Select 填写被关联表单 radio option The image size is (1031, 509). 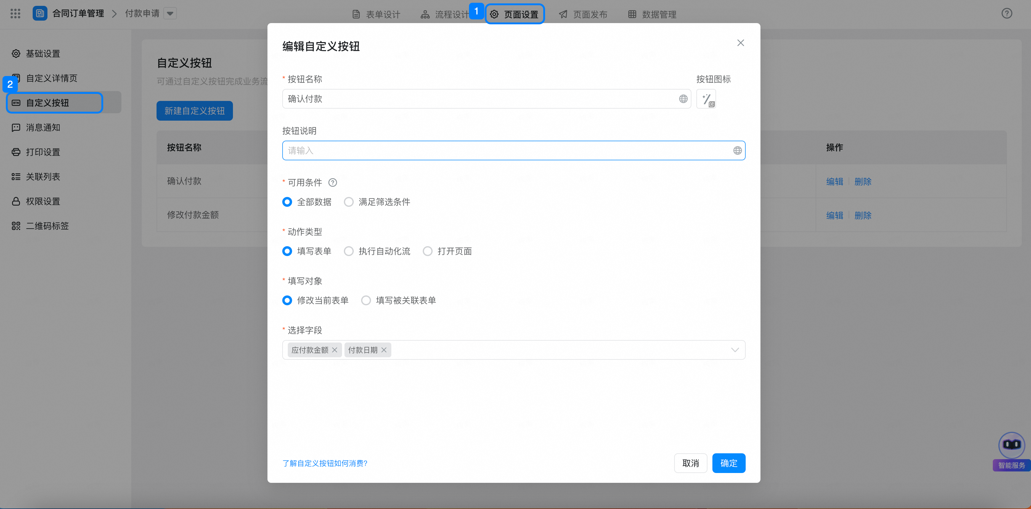(366, 300)
